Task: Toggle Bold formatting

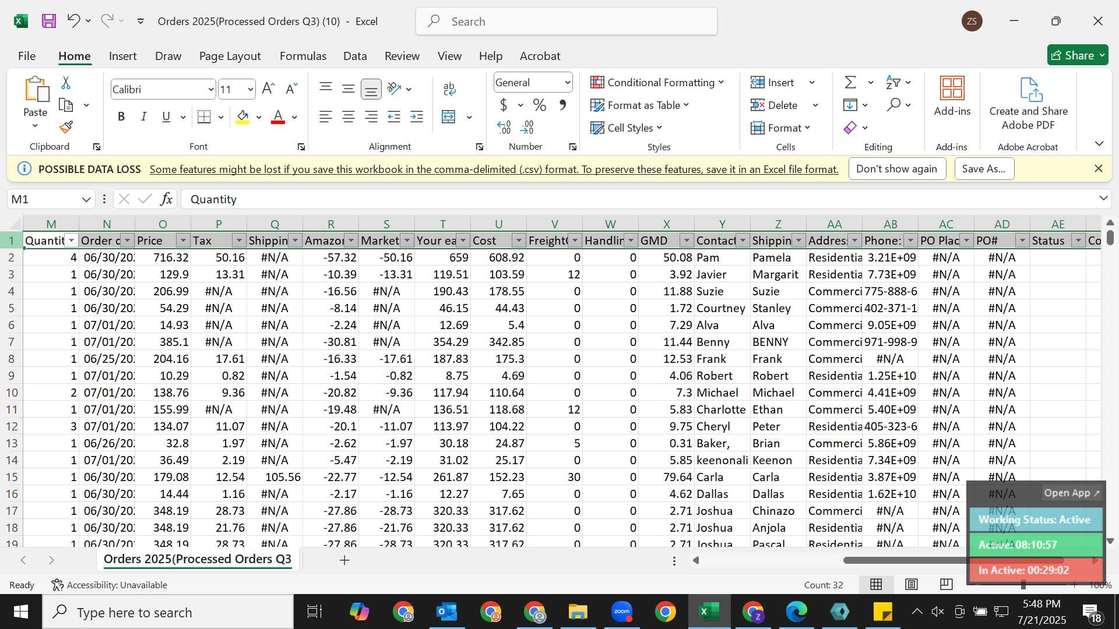Action: tap(121, 117)
